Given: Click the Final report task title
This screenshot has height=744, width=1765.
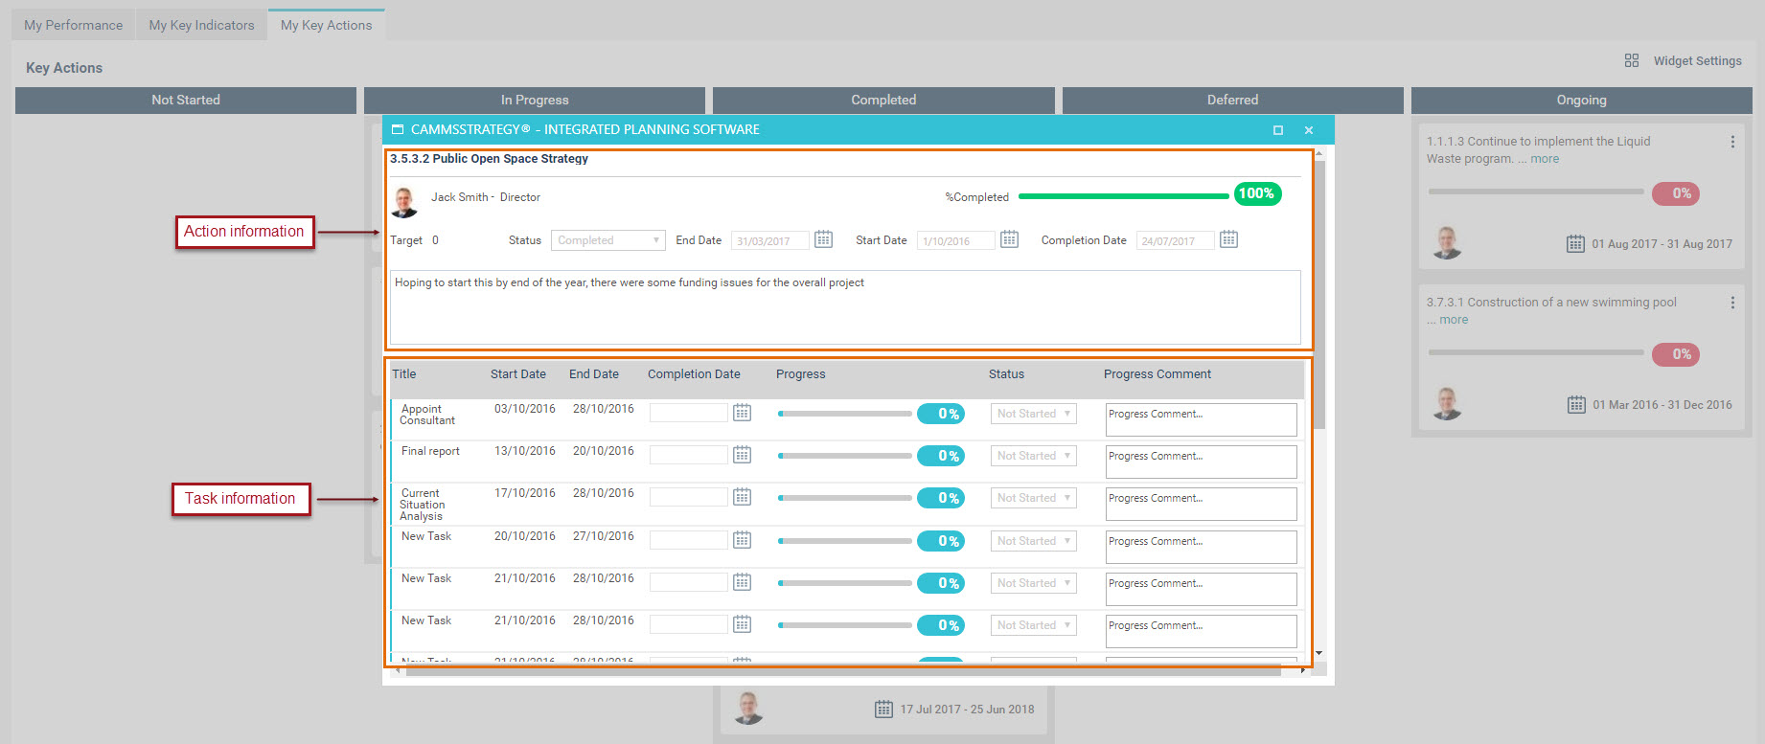Looking at the screenshot, I should pos(430,451).
